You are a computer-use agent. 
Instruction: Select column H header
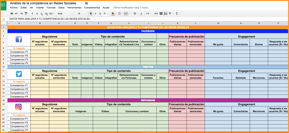click(x=129, y=23)
